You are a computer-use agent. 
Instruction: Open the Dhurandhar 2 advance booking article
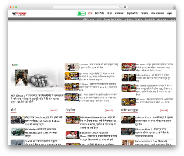pyautogui.click(x=152, y=133)
